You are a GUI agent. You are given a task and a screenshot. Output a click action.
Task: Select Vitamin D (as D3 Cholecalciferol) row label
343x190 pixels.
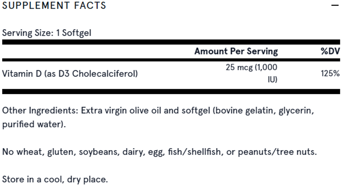70,74
